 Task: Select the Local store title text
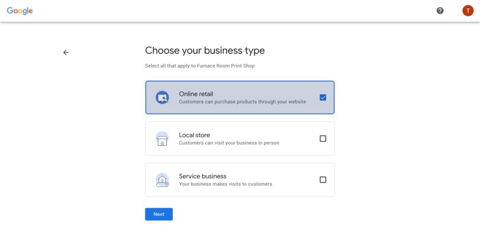click(195, 135)
